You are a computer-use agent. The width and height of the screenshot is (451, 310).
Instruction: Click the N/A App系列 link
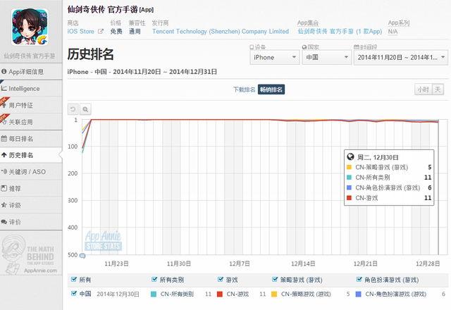tap(393, 32)
